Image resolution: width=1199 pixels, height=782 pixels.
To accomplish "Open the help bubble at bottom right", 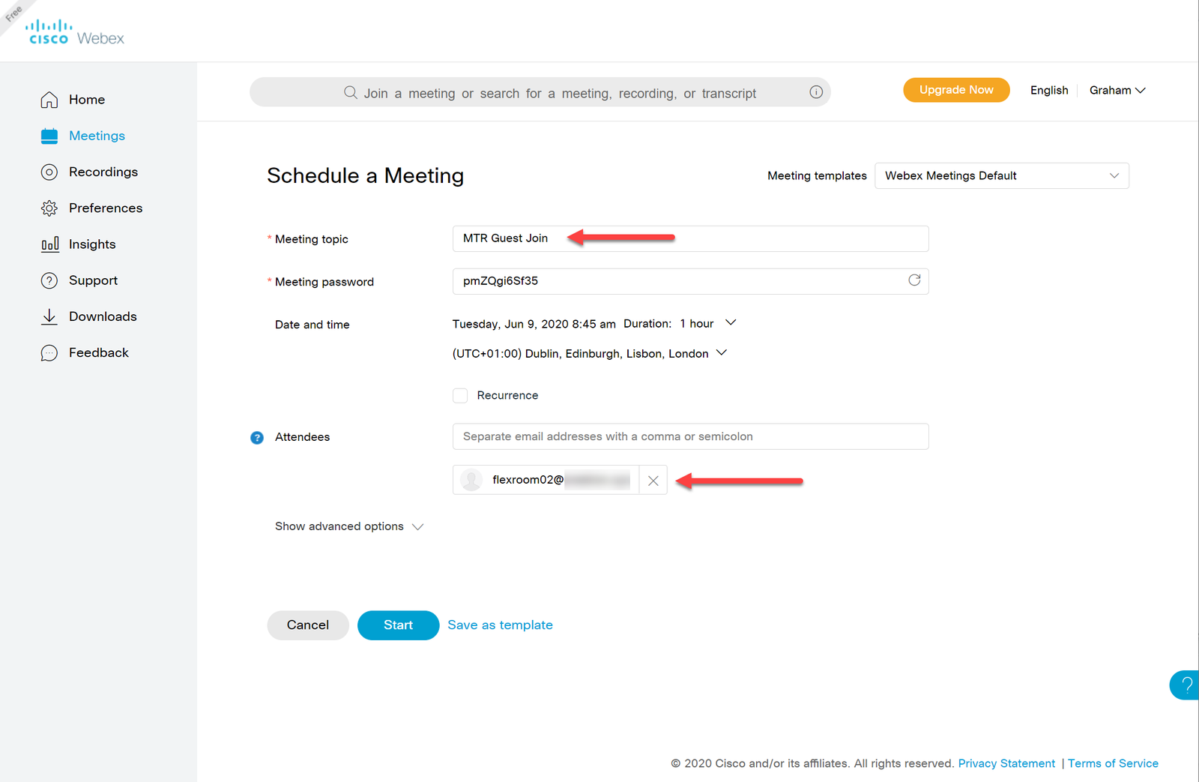I will point(1186,685).
